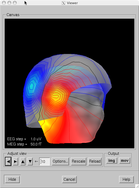Image resolution: width=139 pixels, height=188 pixels.
Task: Open the Options... dialog
Action: 60,161
